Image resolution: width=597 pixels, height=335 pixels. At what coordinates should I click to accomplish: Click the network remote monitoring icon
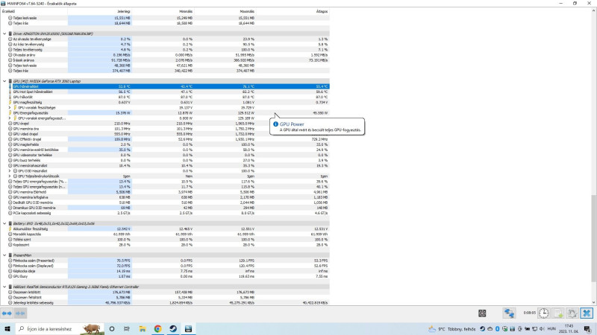point(509,313)
